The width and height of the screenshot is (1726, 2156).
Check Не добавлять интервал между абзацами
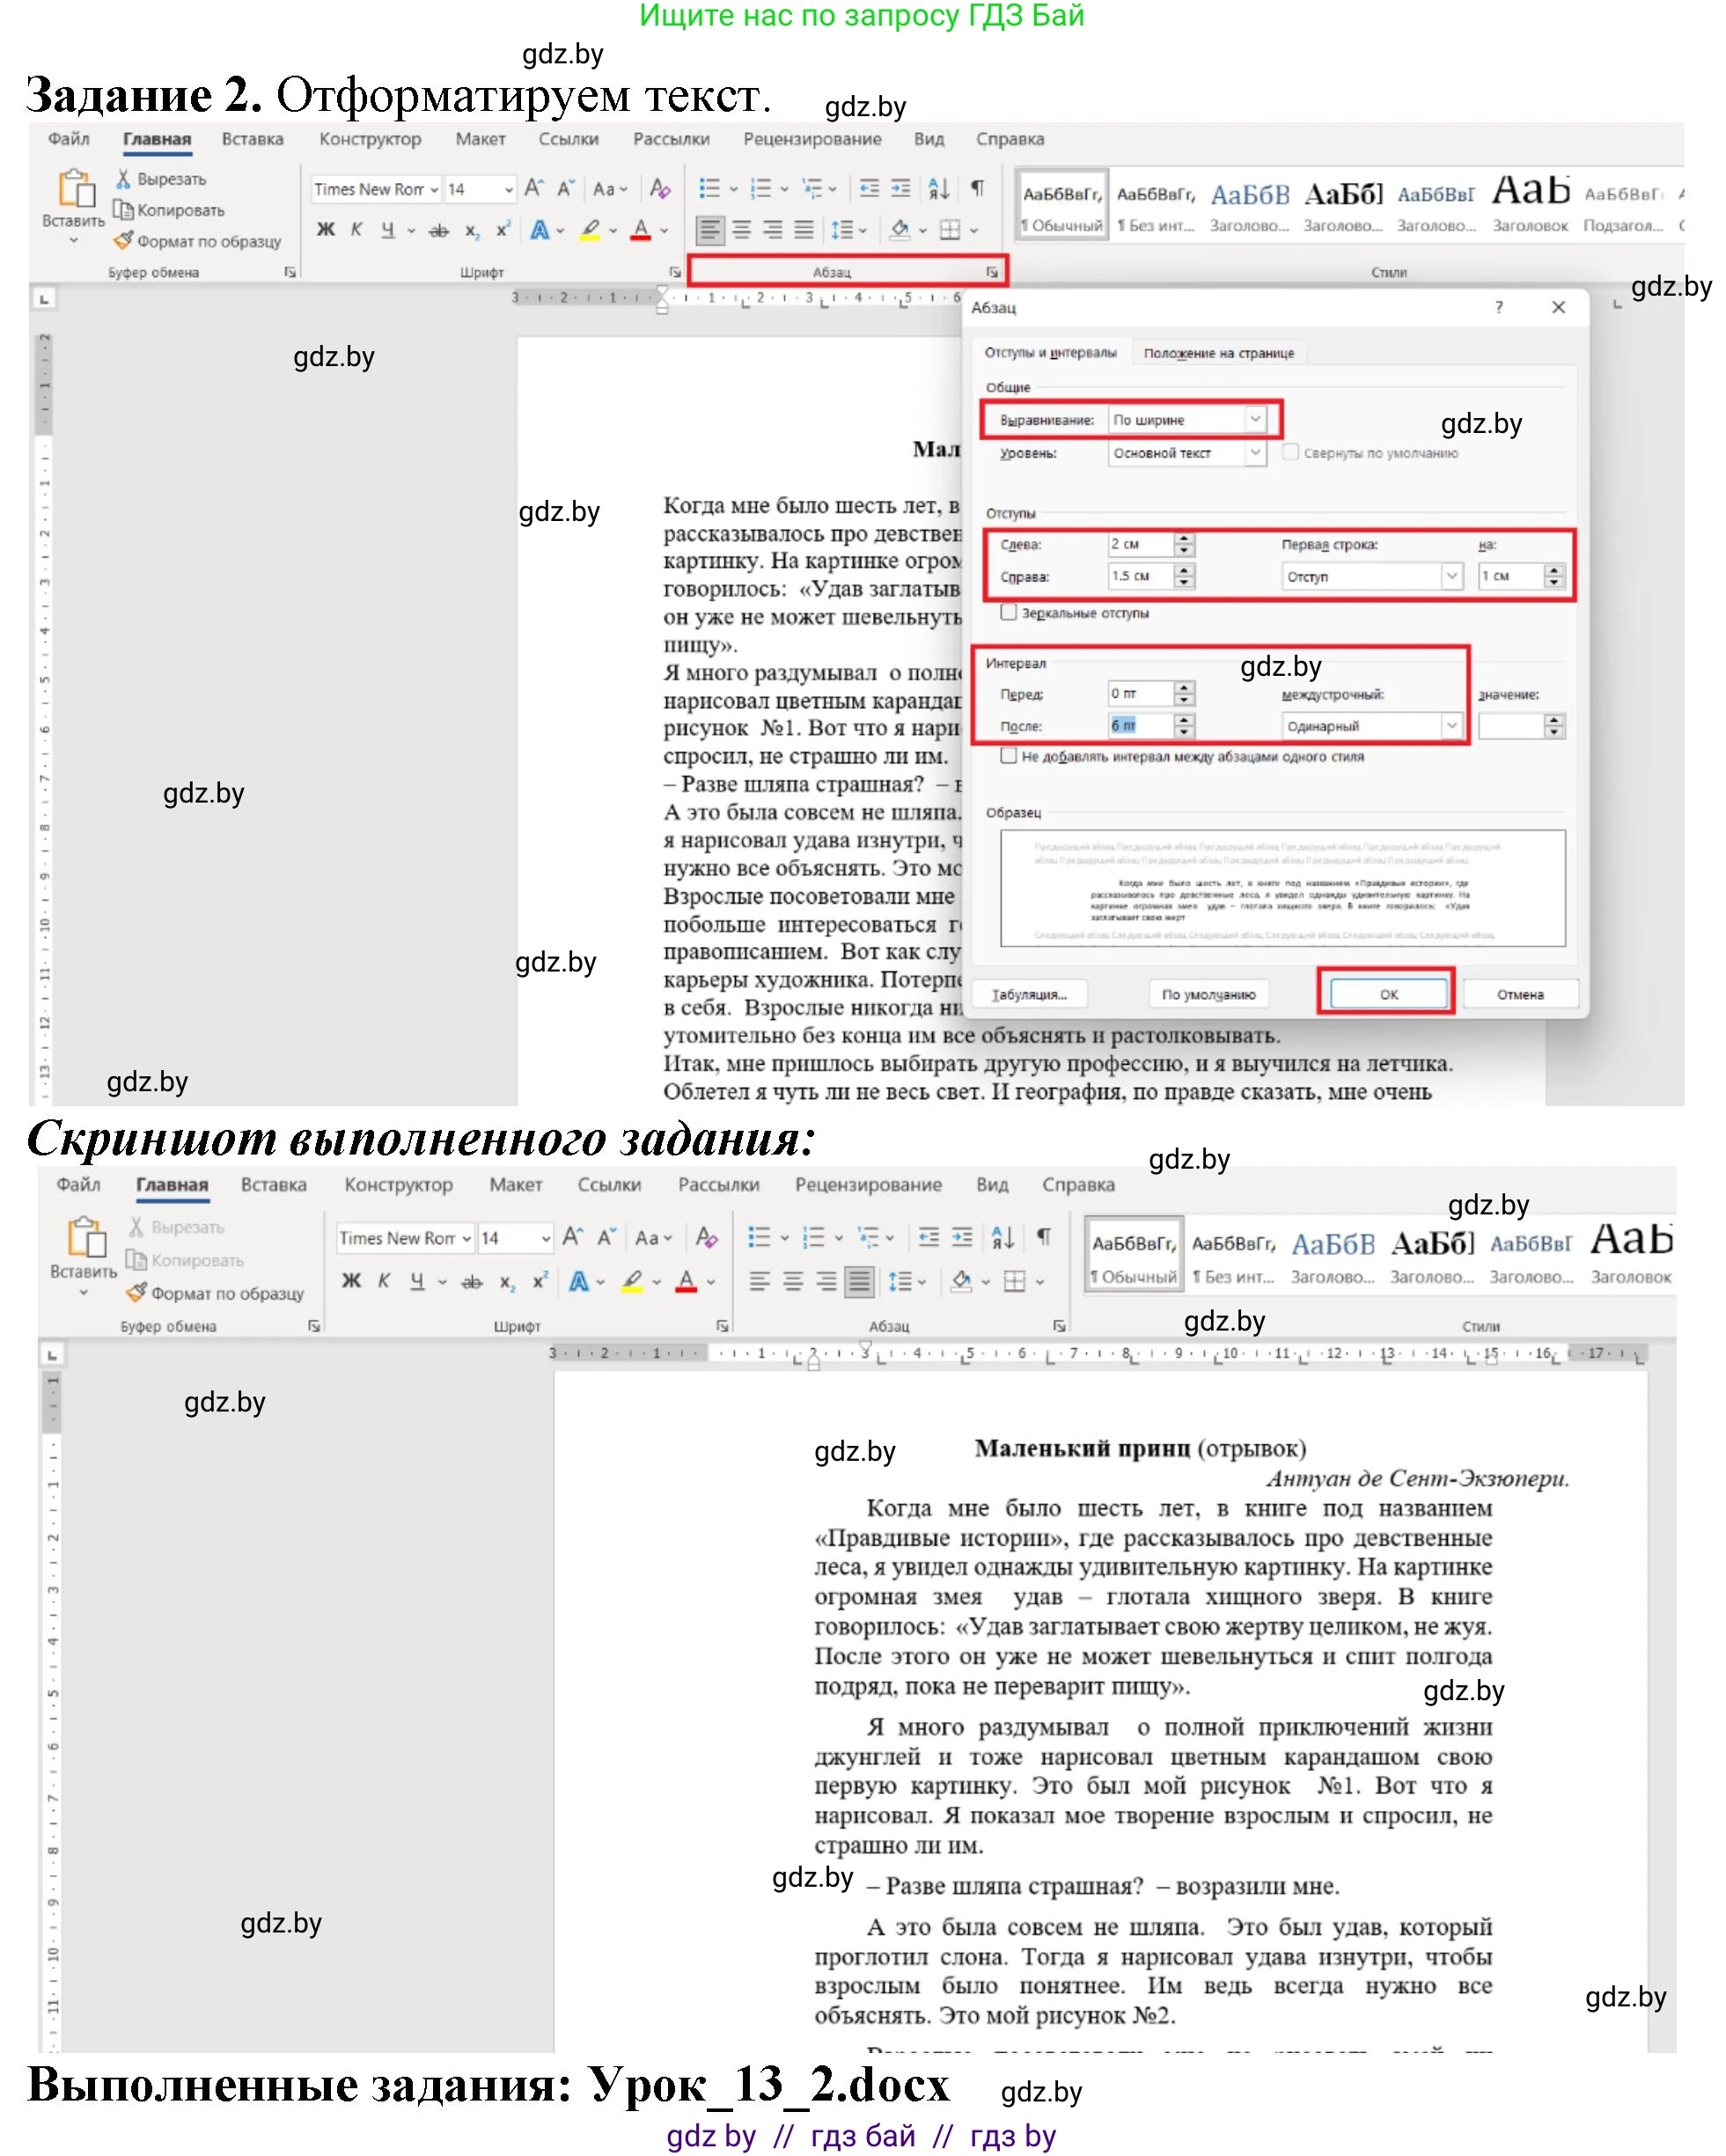coord(1009,756)
